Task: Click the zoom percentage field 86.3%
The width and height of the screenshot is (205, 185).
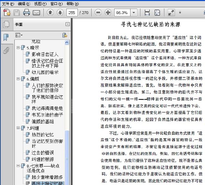Action: pyautogui.click(x=122, y=13)
